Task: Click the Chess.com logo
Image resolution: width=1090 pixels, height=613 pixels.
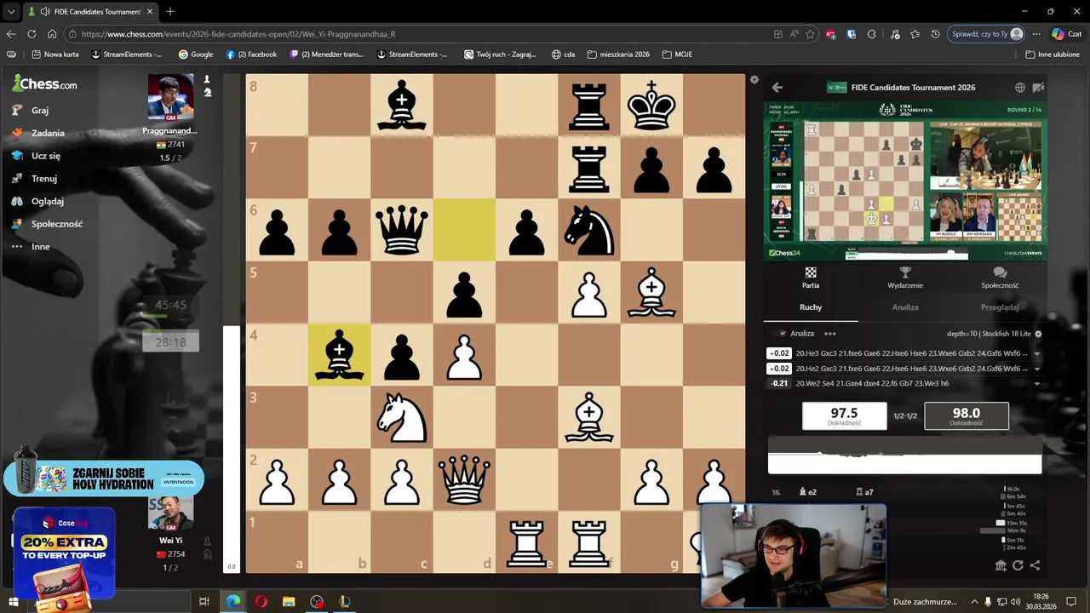Action: coord(45,83)
